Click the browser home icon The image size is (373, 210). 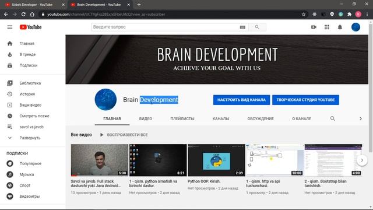click(x=32, y=14)
